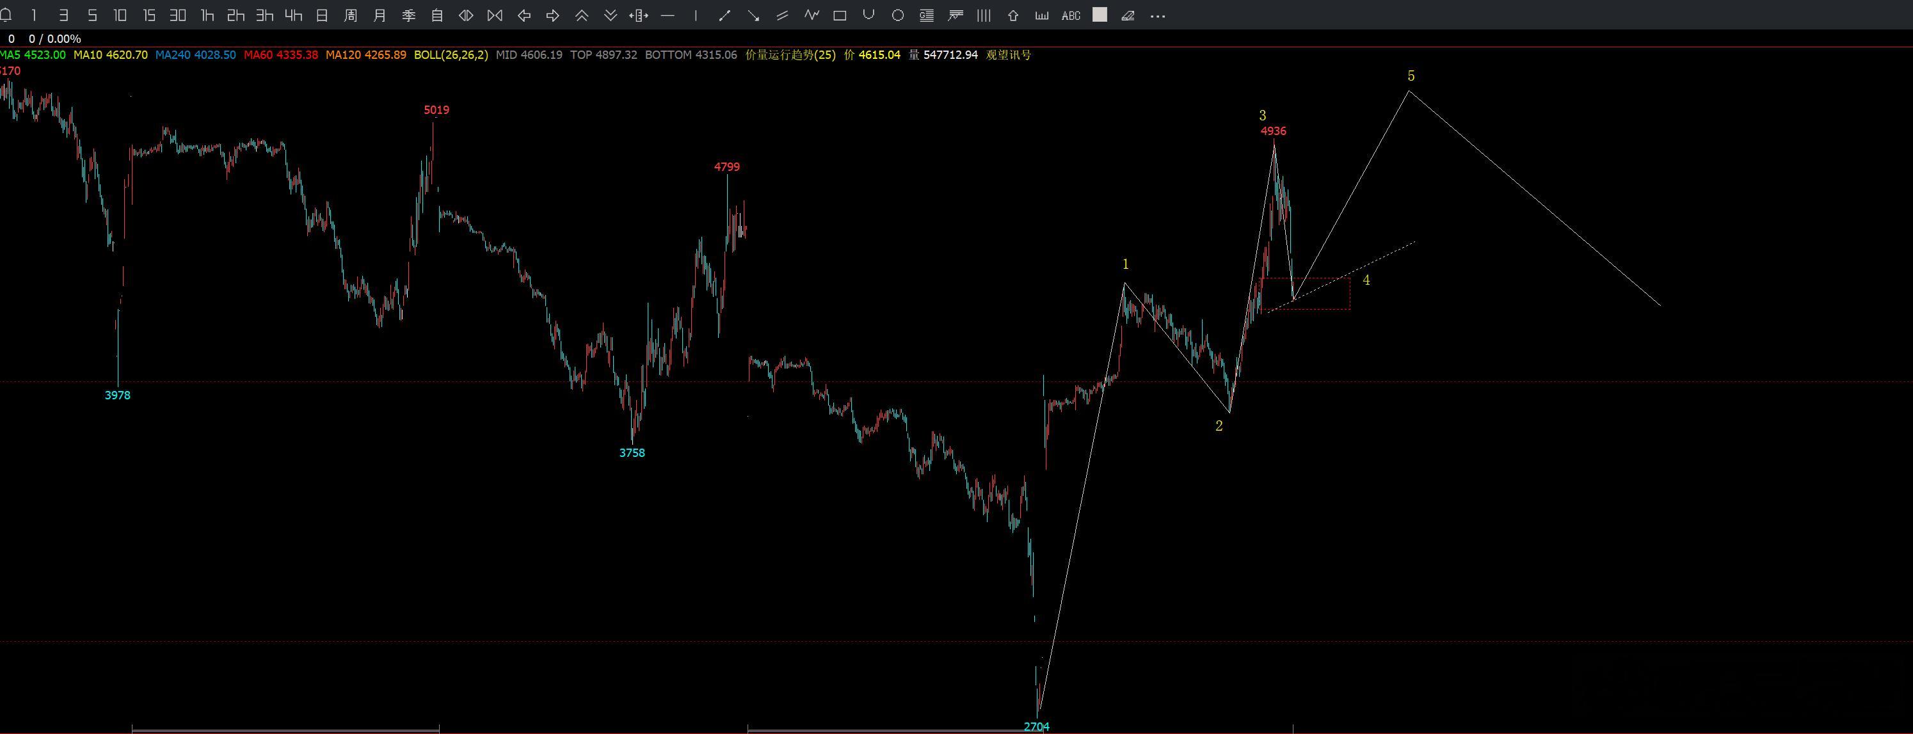Click the 4936 peak price label

coord(1274,131)
